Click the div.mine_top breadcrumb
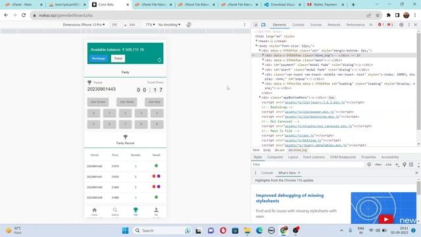The height and width of the screenshot is (237, 421). (298, 150)
